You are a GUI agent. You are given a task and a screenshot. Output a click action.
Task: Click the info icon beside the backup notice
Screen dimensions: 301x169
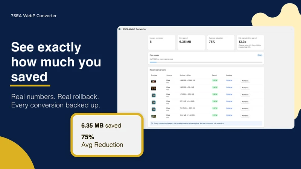click(152, 124)
